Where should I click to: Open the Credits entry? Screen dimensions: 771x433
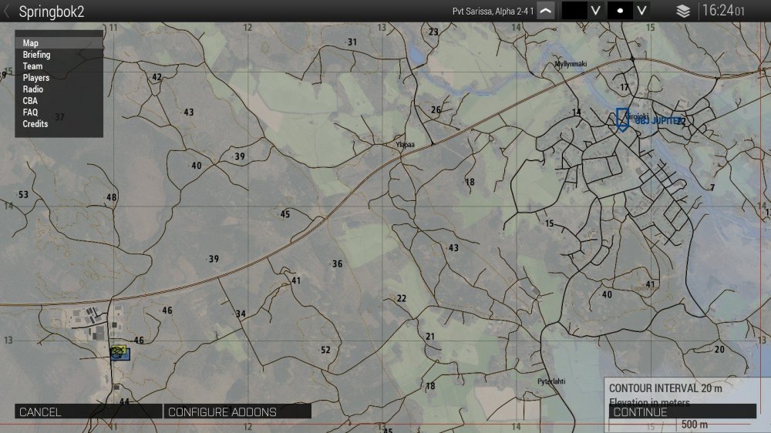point(35,124)
